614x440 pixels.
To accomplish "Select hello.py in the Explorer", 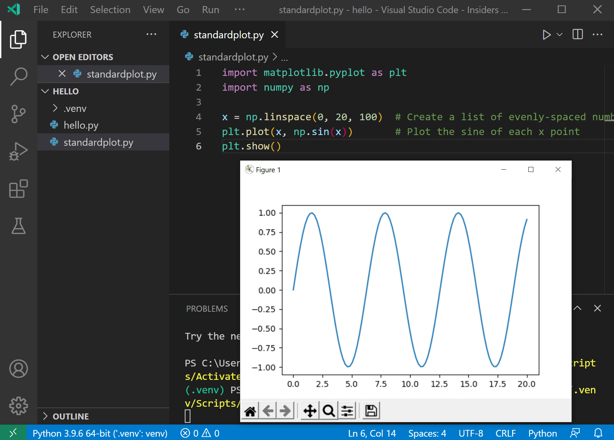I will pos(80,125).
